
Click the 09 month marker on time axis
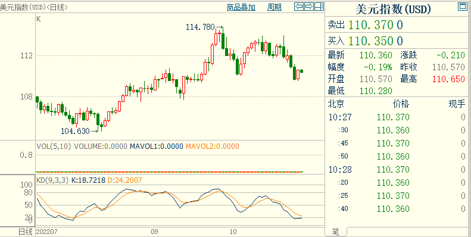pos(154,232)
